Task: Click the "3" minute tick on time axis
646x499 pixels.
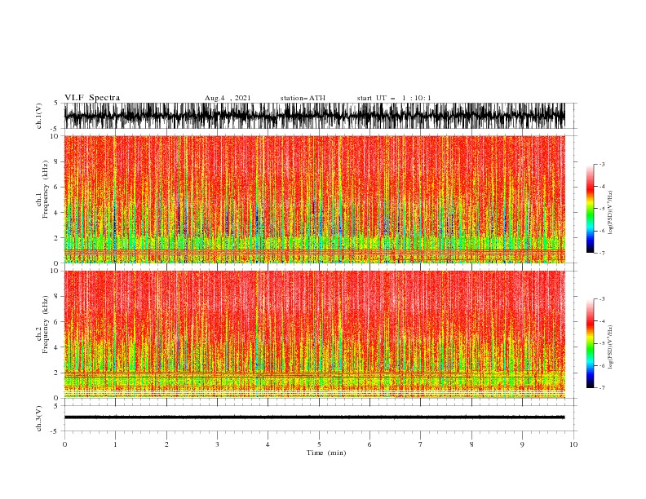Action: pyautogui.click(x=217, y=444)
